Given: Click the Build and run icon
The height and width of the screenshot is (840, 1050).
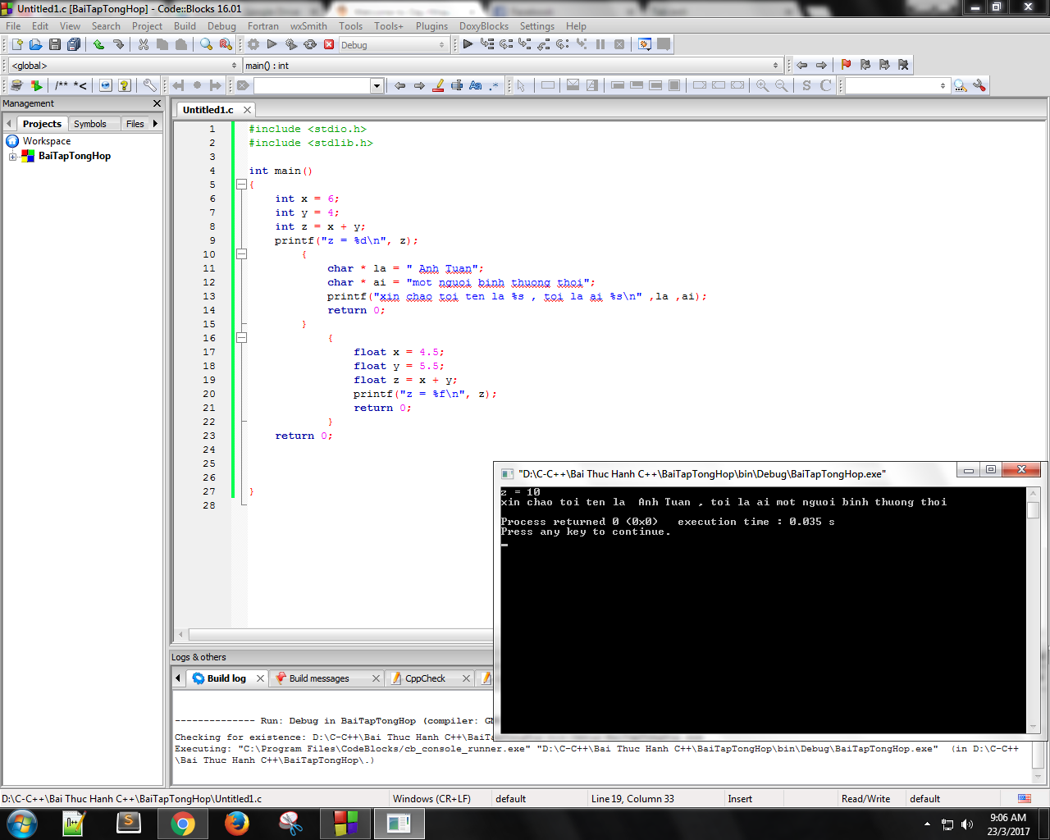Looking at the screenshot, I should [x=291, y=44].
